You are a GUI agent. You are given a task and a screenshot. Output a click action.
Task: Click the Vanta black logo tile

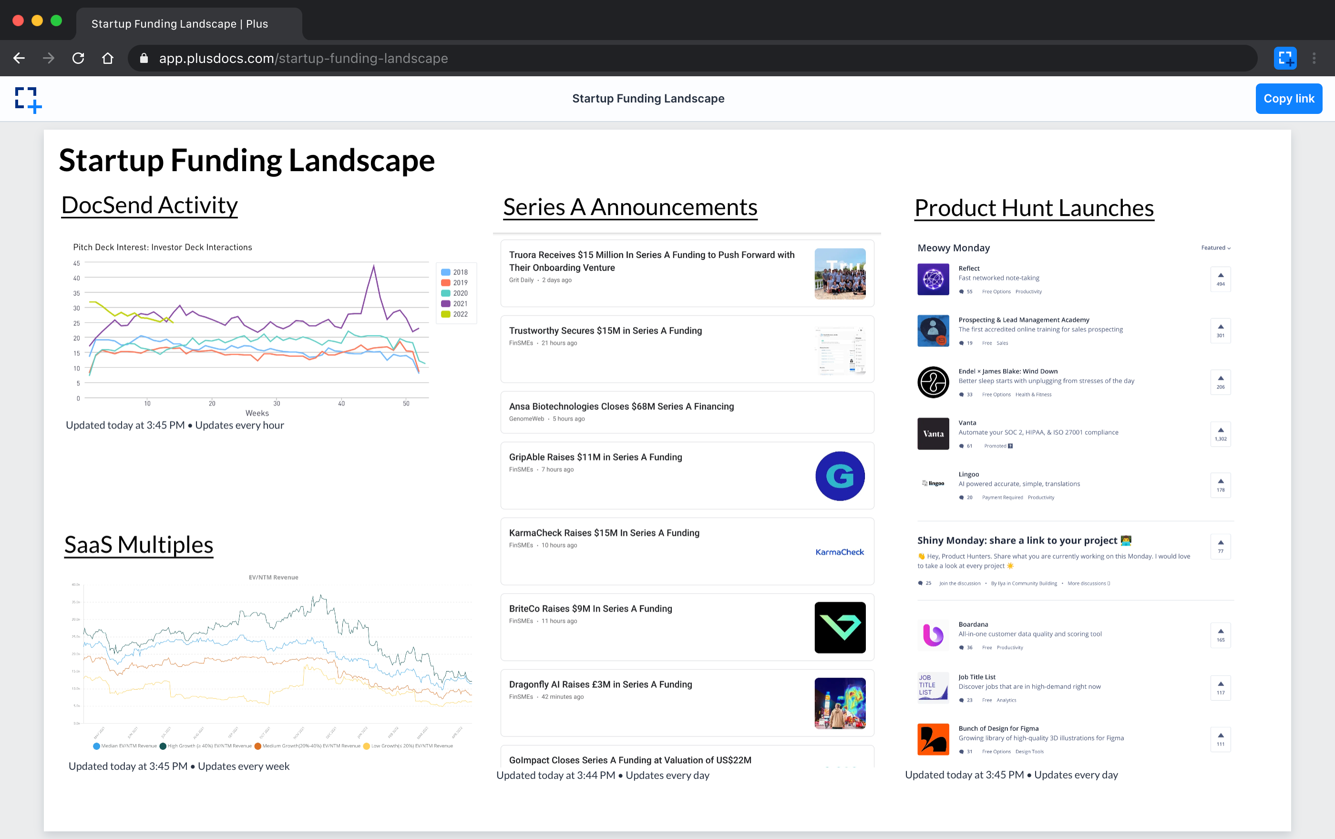tap(933, 434)
